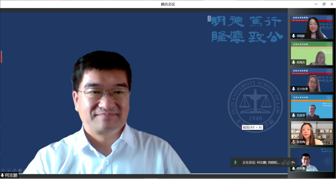Click the slide overview icon beside pen
Image resolution: width=336 pixels, height=179 pixels.
20,171
